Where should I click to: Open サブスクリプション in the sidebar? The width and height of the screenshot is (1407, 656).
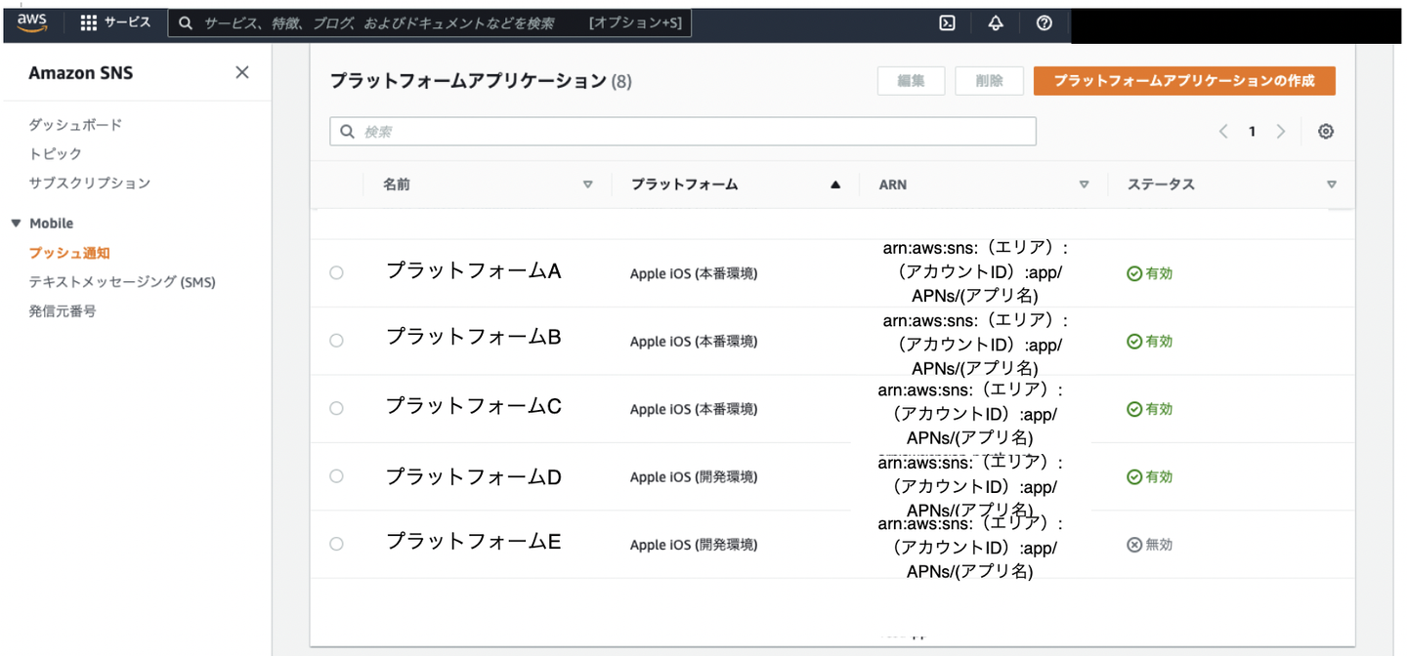point(90,184)
